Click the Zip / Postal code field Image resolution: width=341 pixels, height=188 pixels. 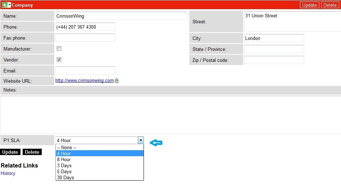point(274,60)
